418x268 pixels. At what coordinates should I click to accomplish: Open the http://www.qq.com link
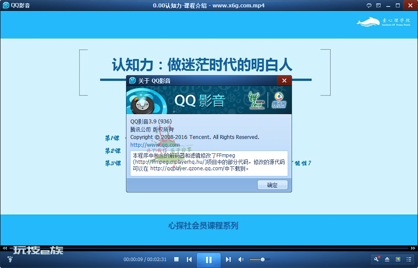[155, 145]
